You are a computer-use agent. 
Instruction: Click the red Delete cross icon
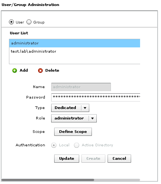(x=40, y=71)
